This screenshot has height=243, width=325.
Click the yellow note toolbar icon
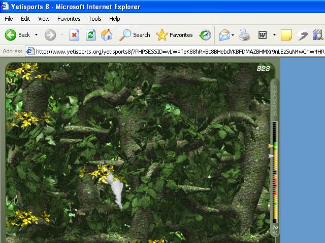[x=286, y=35]
